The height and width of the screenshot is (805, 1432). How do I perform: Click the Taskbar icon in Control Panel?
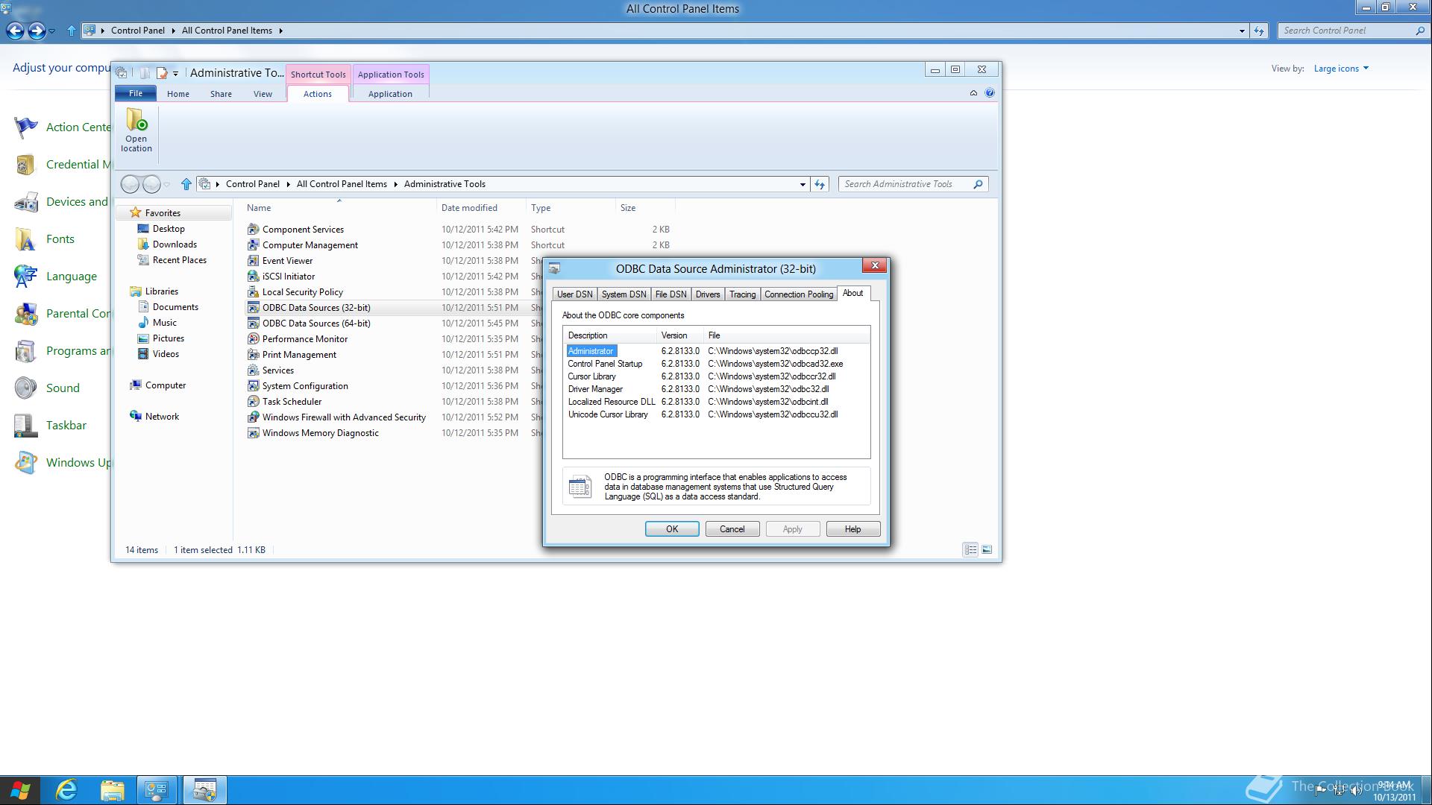tap(26, 426)
